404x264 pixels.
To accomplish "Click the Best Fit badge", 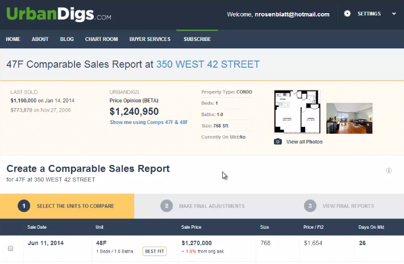I will pos(155,251).
